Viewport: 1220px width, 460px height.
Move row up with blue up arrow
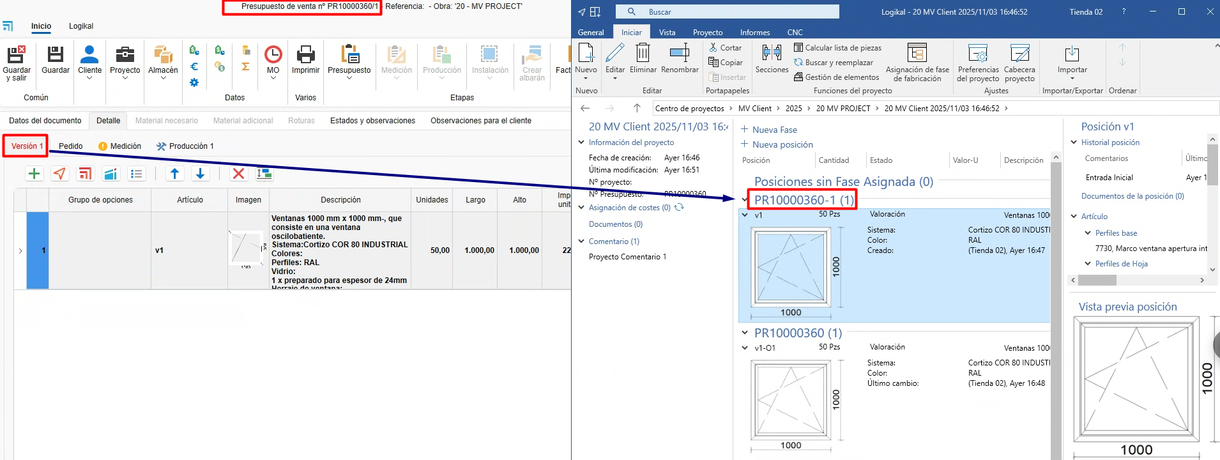(174, 174)
